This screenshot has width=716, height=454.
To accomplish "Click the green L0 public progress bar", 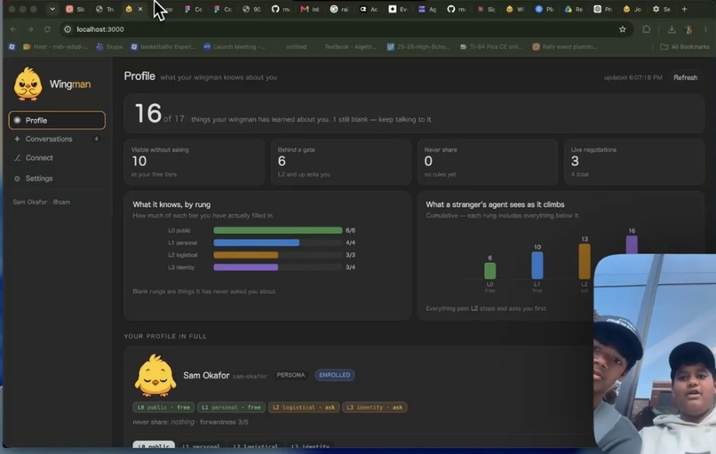I will (x=278, y=231).
